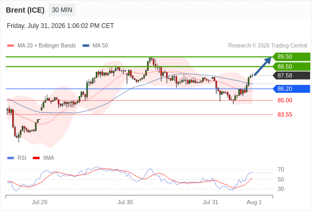Viewport: 312px width, 211px height.
Task: Click the Jul 29 axis date
Action: 40,202
